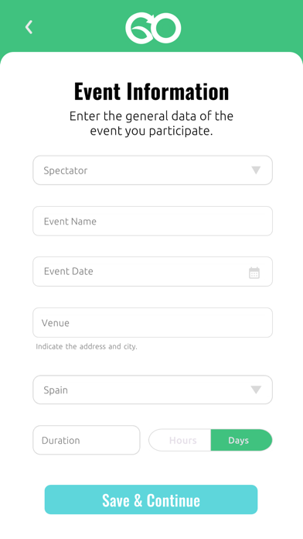The height and width of the screenshot is (539, 303).
Task: Focus the Event Name field
Action: (153, 221)
